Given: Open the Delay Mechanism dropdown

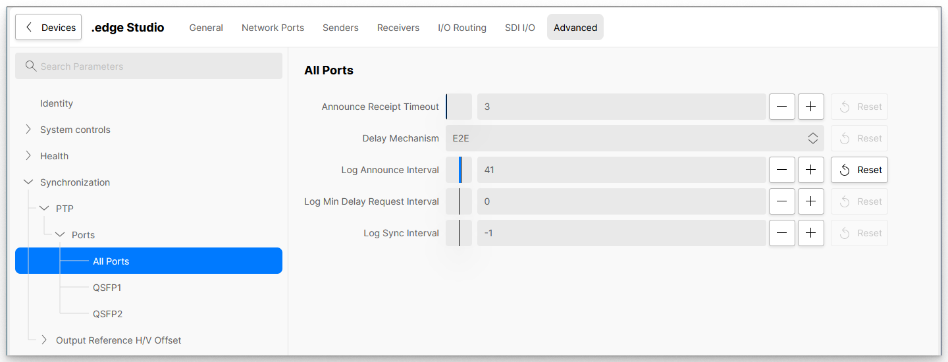Looking at the screenshot, I should [635, 138].
